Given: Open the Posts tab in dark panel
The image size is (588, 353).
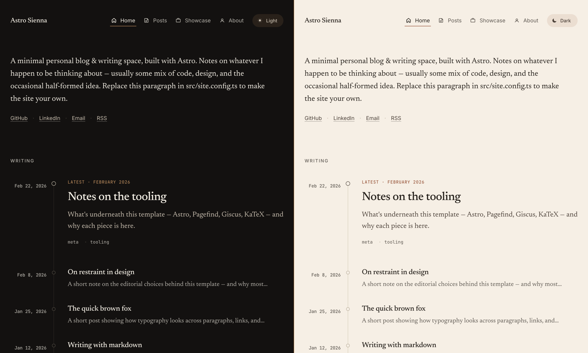Looking at the screenshot, I should pyautogui.click(x=155, y=20).
